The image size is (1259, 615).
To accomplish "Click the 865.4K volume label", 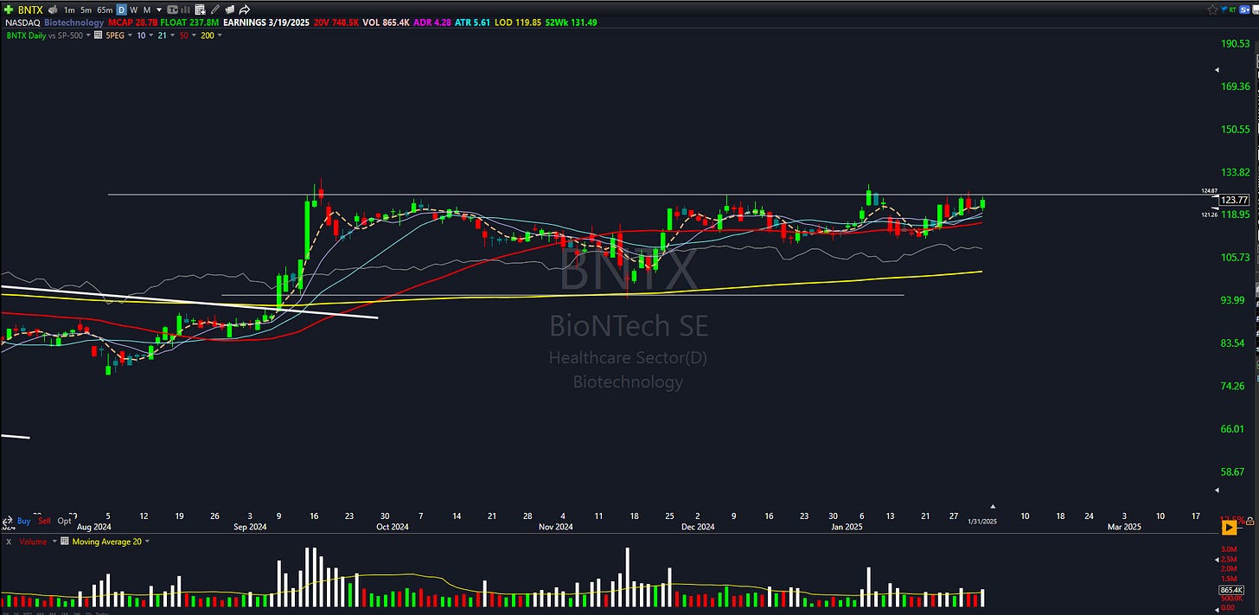I will coord(1233,590).
